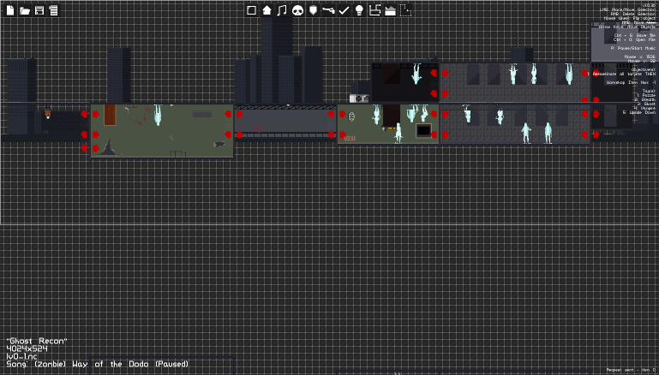This screenshot has width=659, height=375.
Task: Click the New File page icon
Action: [x=10, y=10]
